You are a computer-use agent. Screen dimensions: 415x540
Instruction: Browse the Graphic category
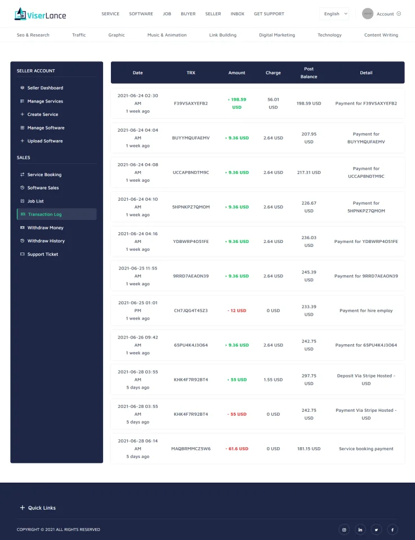tap(117, 35)
